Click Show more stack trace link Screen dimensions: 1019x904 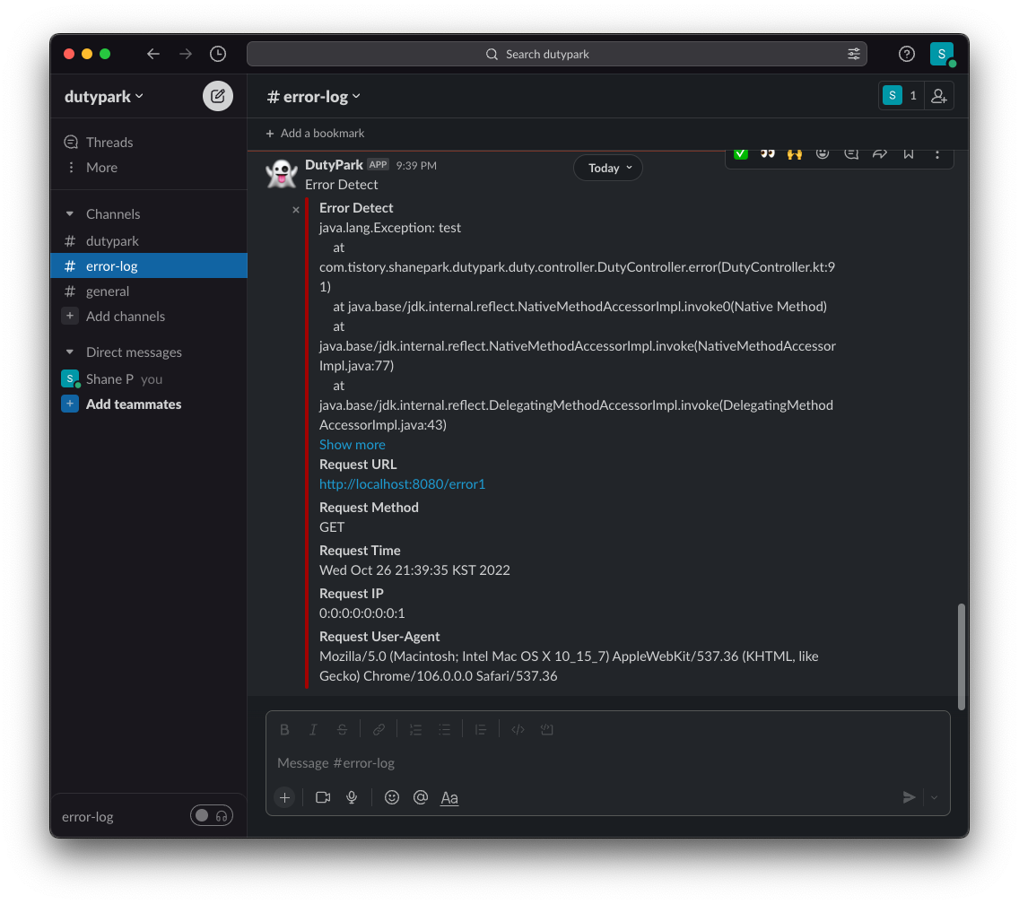[x=353, y=445]
